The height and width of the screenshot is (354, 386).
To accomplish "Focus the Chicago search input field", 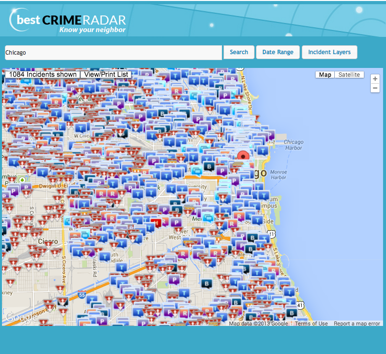I will pyautogui.click(x=113, y=53).
